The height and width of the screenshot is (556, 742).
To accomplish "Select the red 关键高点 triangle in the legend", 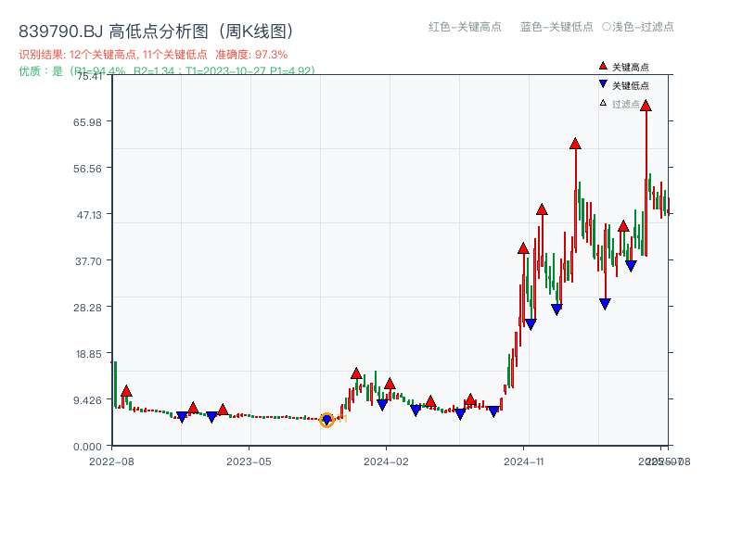I will pos(603,67).
